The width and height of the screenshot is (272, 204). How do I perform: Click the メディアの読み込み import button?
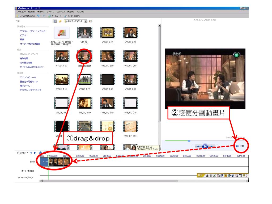[x=26, y=16]
